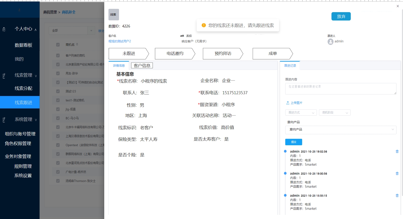Viewport: 403px width, 219px height.
Task: Click the gray 线索 badge
Action: [114, 15]
